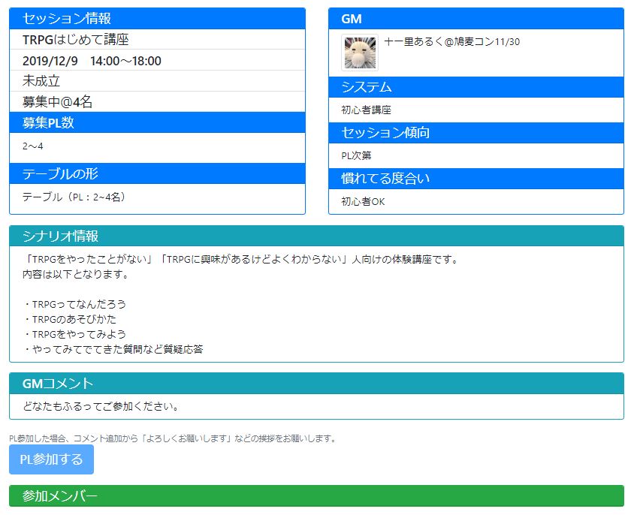
Task: Click the テーブルの形 header
Action: coord(157,173)
